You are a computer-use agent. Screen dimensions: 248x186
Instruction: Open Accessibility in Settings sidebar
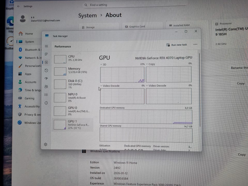click(29, 106)
